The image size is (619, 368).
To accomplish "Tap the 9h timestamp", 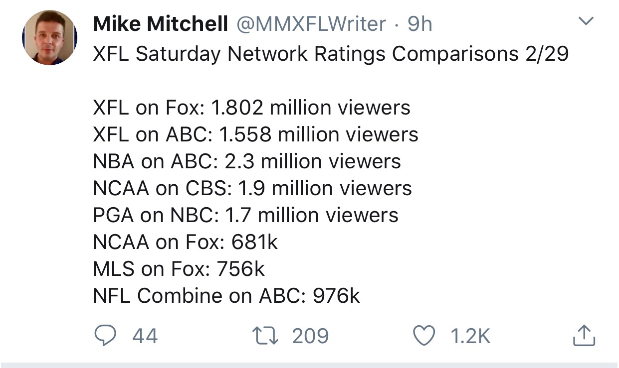I will (419, 24).
